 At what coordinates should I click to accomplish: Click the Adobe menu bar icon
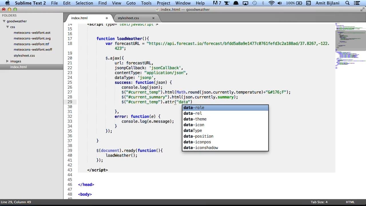[x=217, y=3]
